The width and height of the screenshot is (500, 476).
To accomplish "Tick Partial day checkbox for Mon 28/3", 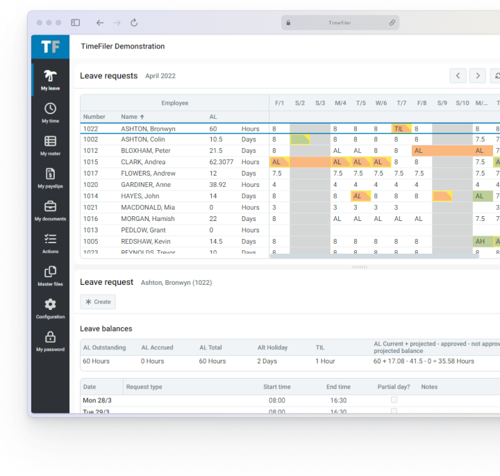I will 394,400.
